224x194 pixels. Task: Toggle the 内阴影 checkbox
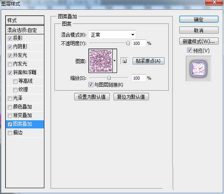pyautogui.click(x=10, y=47)
